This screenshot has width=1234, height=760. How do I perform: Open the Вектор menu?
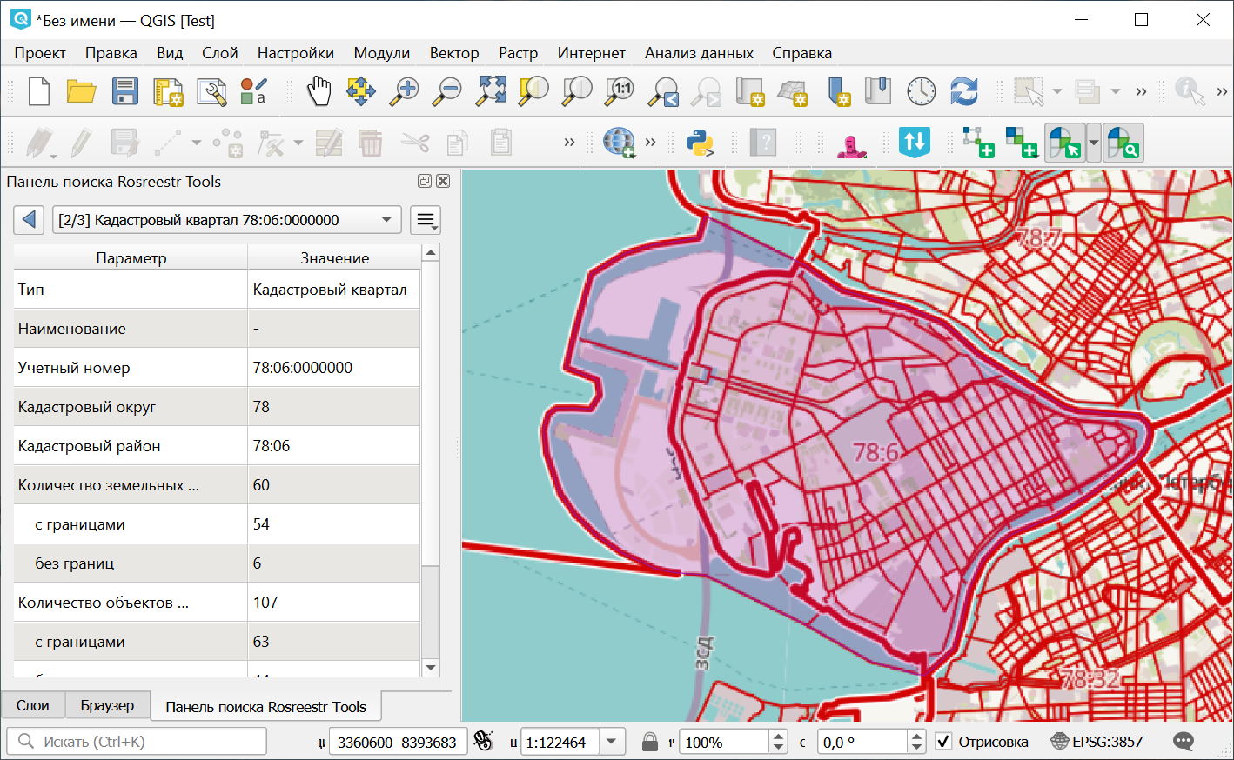454,53
